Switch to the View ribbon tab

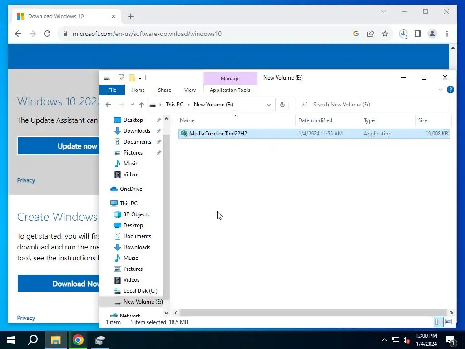pos(190,90)
